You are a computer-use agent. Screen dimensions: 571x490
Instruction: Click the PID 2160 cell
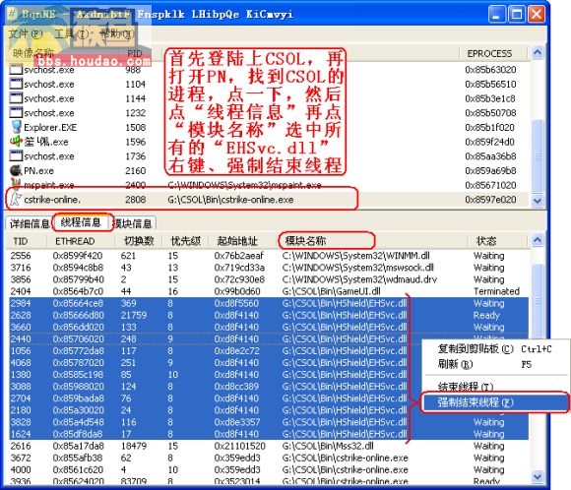(x=136, y=170)
